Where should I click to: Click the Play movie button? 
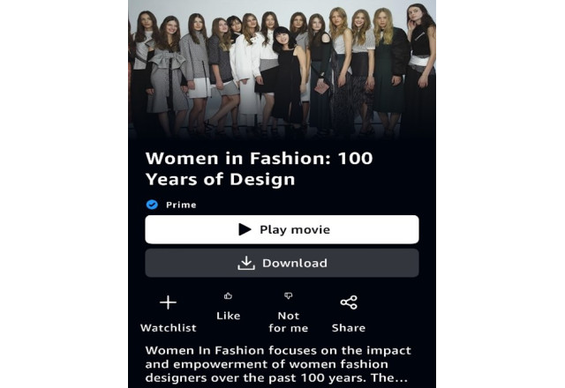pos(282,229)
